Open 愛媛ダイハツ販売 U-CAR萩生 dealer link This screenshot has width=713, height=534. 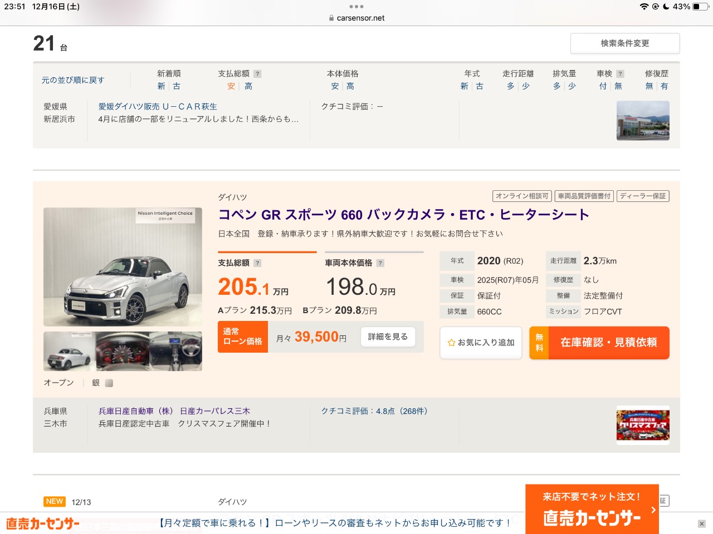point(158,106)
